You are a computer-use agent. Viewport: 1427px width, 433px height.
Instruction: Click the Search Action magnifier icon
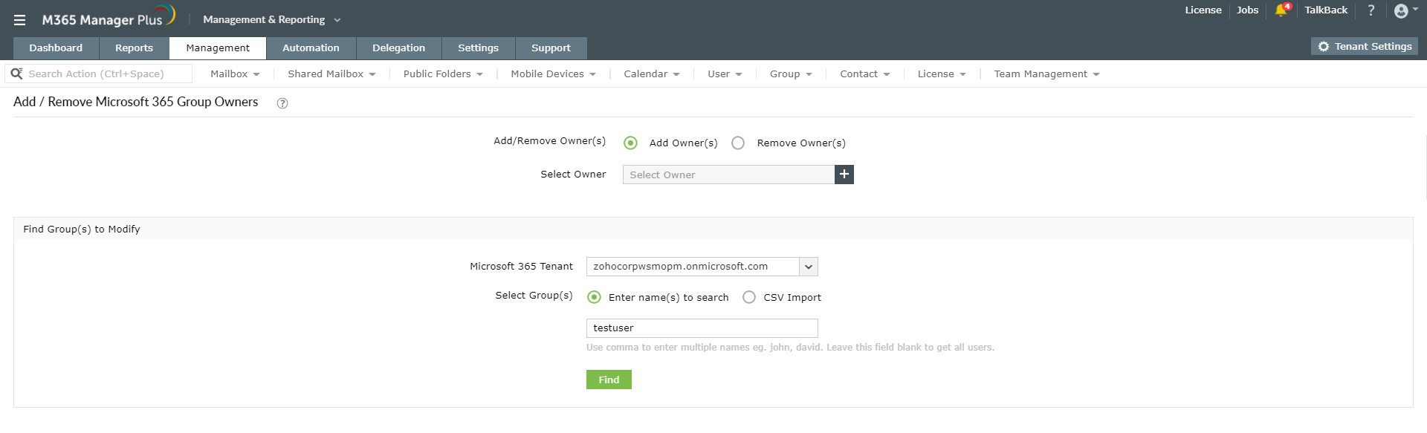click(16, 74)
